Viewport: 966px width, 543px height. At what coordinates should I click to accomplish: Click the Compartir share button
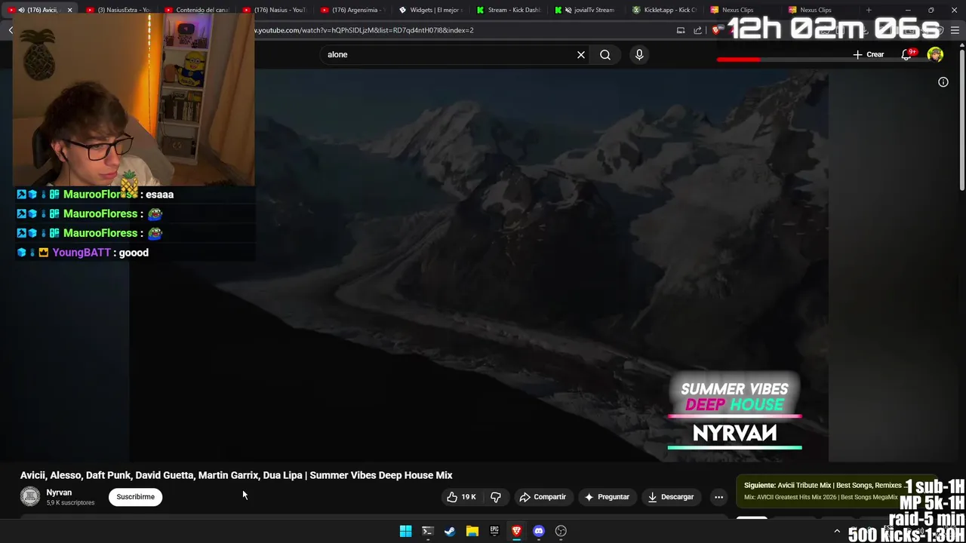tap(543, 497)
